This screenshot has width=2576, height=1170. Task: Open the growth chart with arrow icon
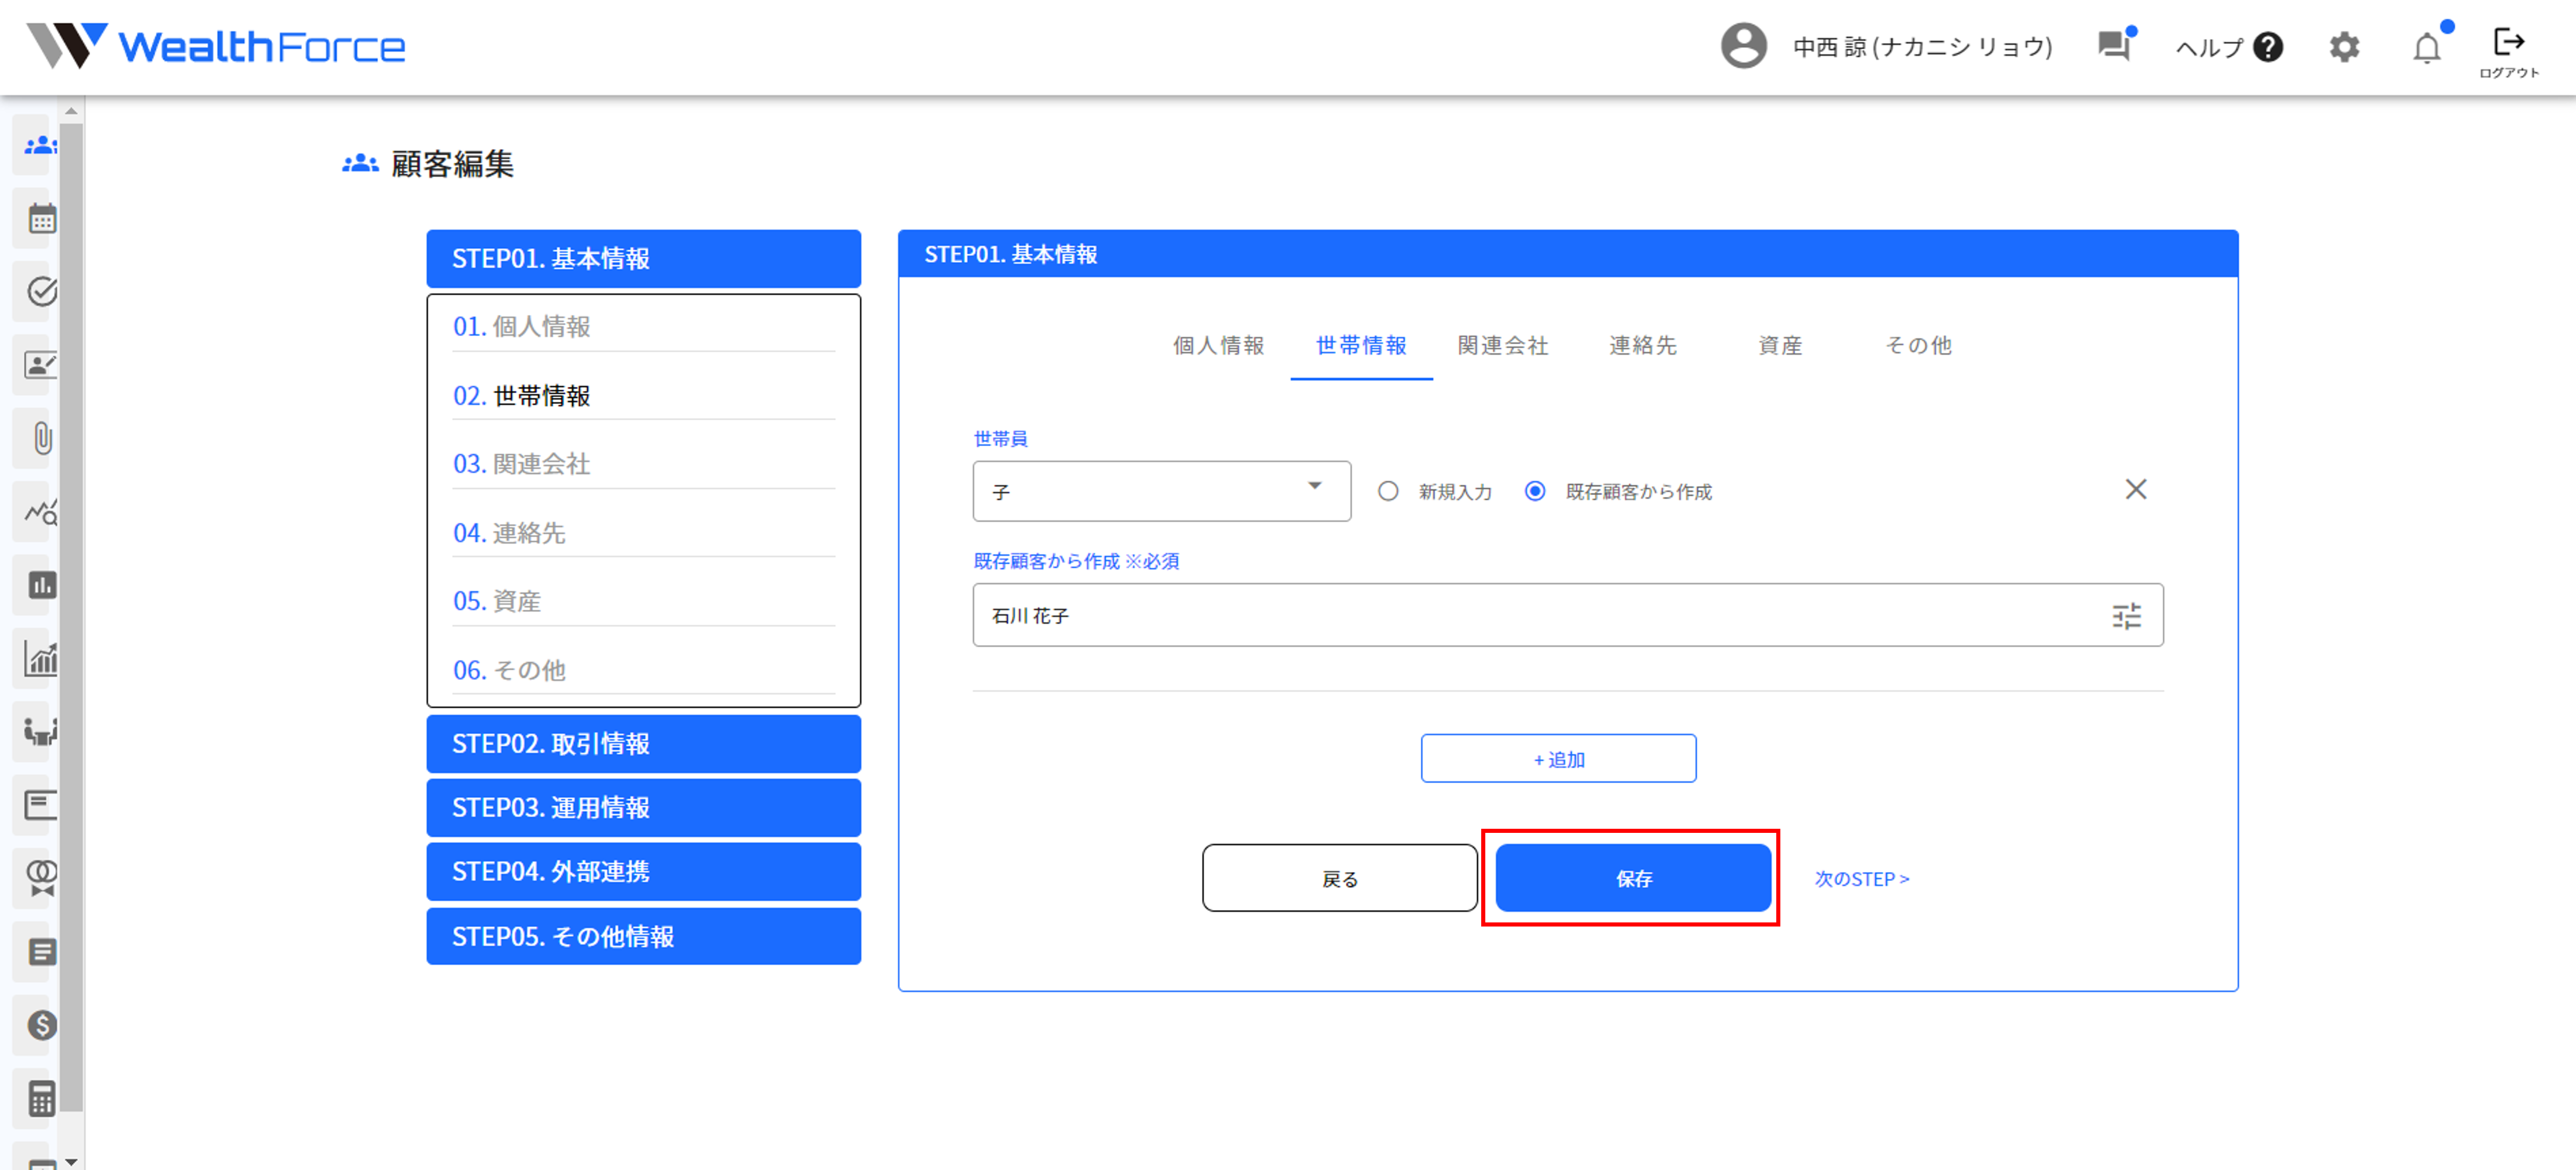(41, 658)
